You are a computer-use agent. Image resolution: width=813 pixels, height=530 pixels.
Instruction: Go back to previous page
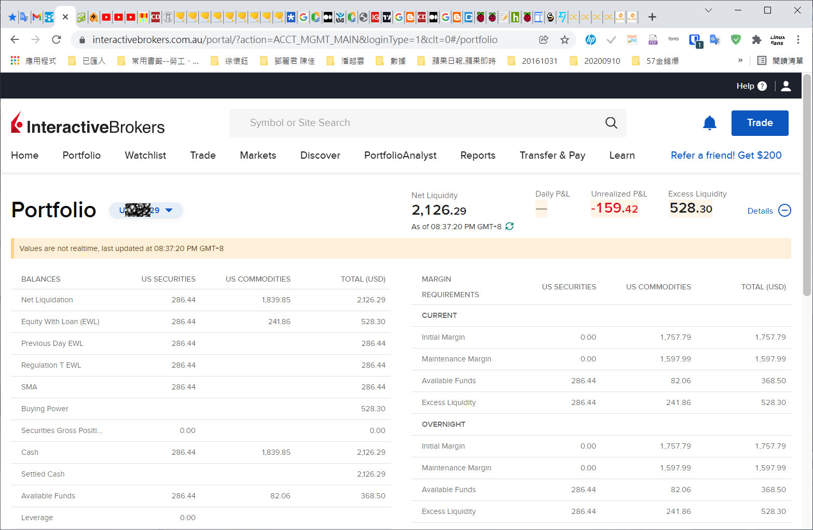coord(15,39)
